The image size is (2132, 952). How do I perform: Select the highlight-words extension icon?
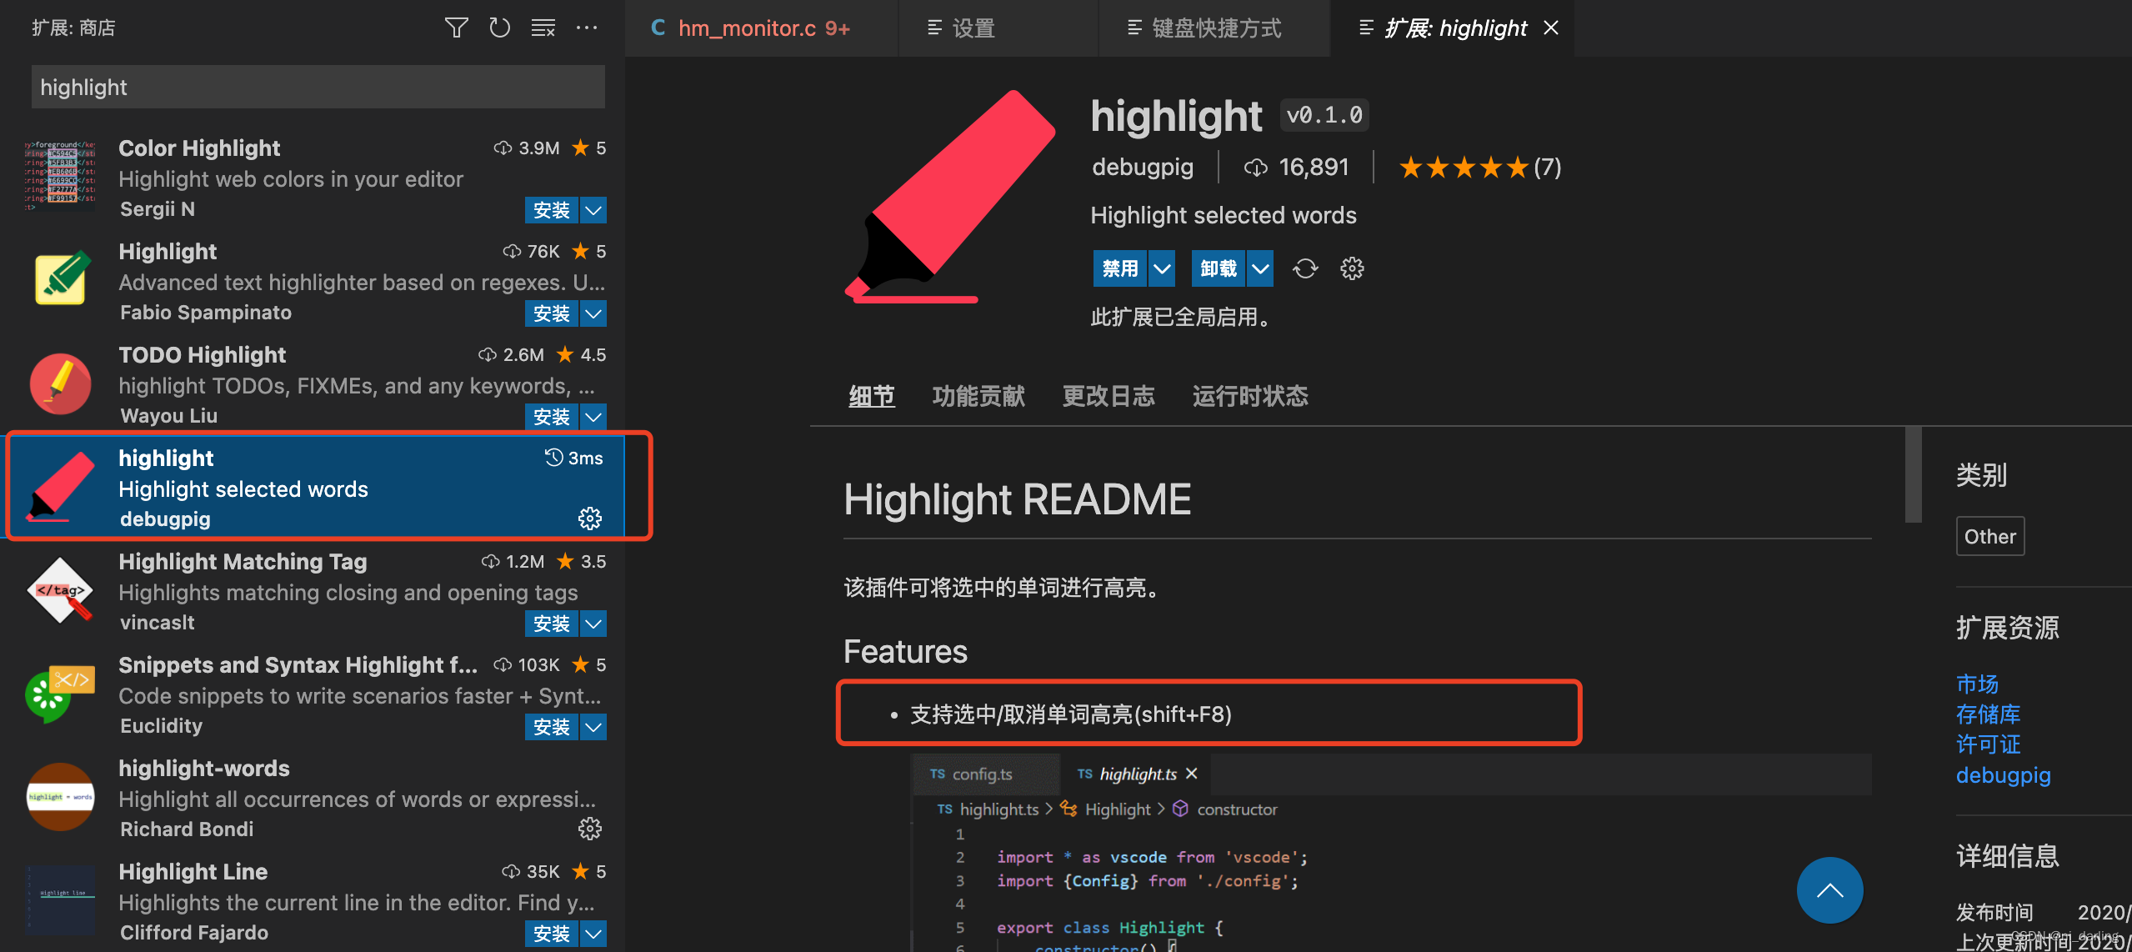(60, 797)
